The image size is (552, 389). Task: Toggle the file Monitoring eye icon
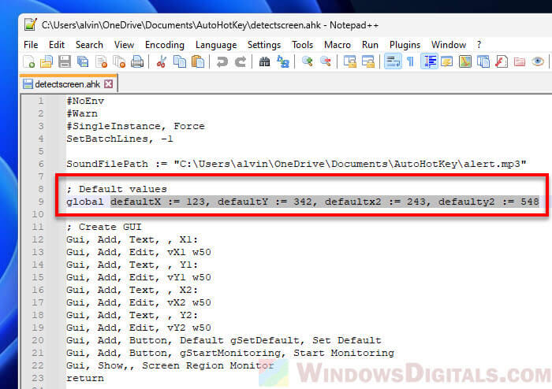point(538,62)
